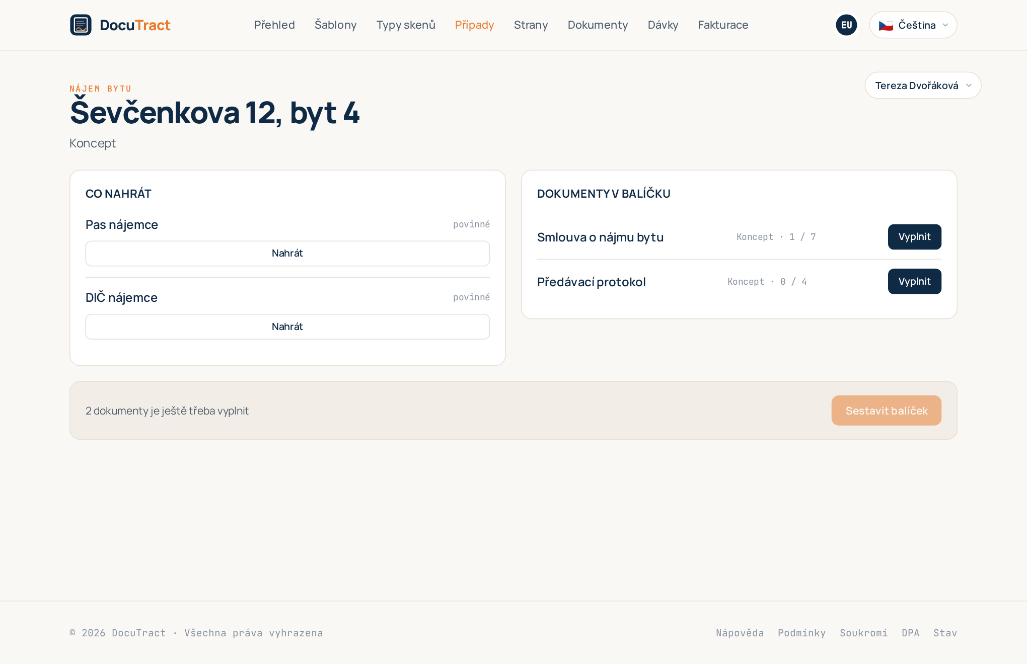Click the 'Koncept · 1 / 7' status
Image resolution: width=1027 pixels, height=664 pixels.
(776, 236)
